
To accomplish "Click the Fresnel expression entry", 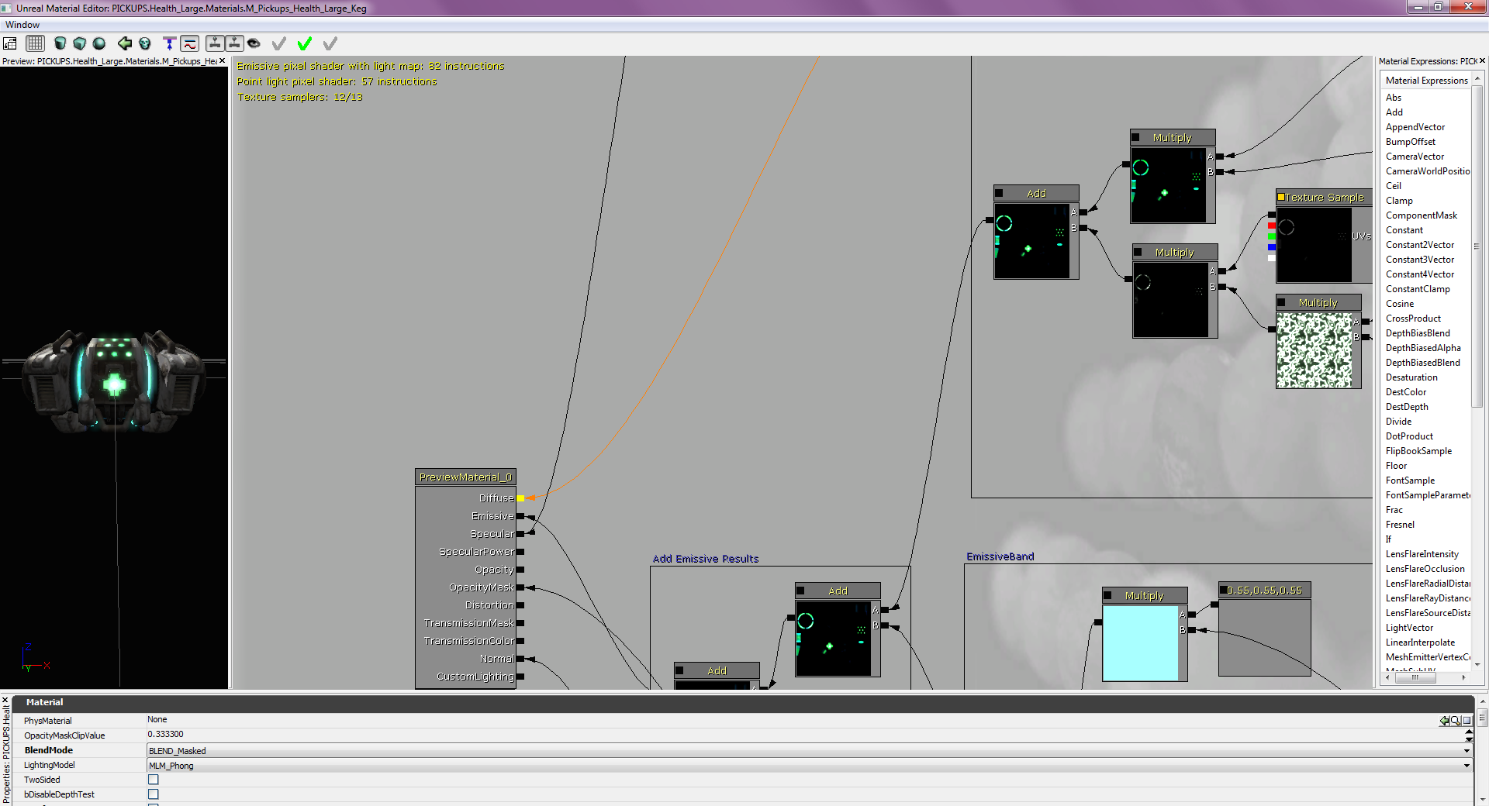I will pos(1400,525).
